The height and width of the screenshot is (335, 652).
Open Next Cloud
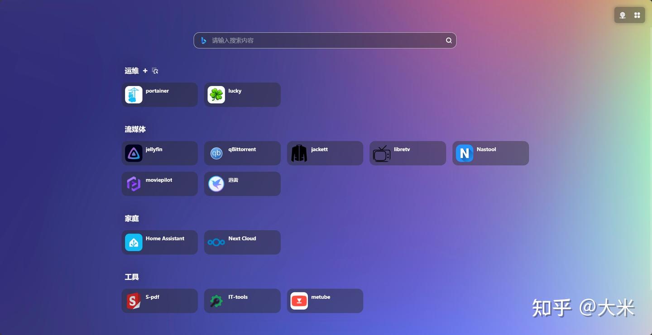point(242,242)
